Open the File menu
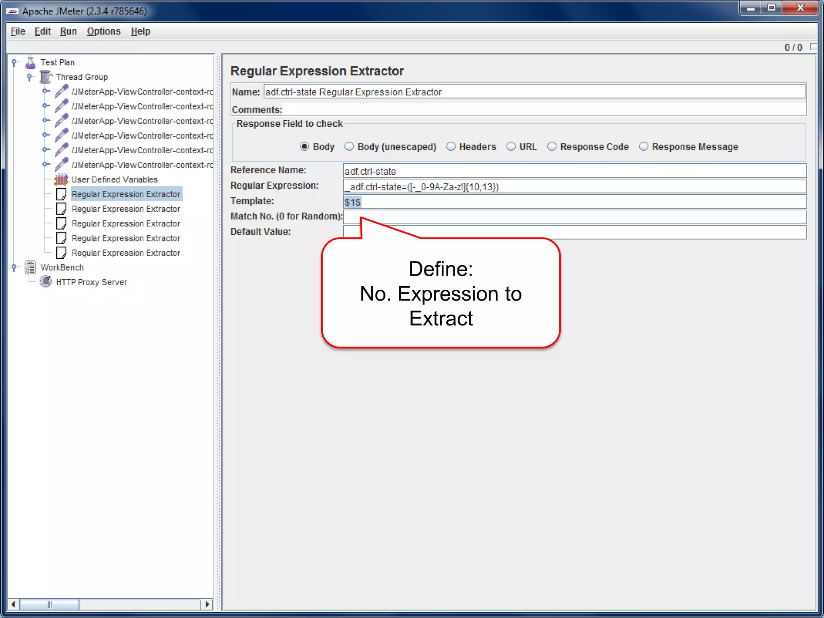Screen dimensions: 824x618 coord(18,31)
